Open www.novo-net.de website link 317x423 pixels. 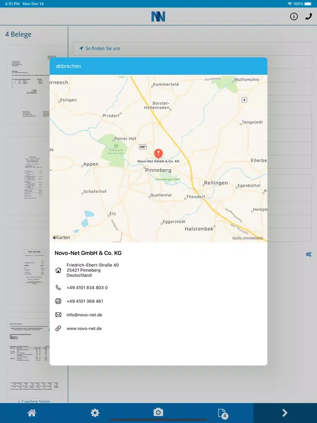84,328
